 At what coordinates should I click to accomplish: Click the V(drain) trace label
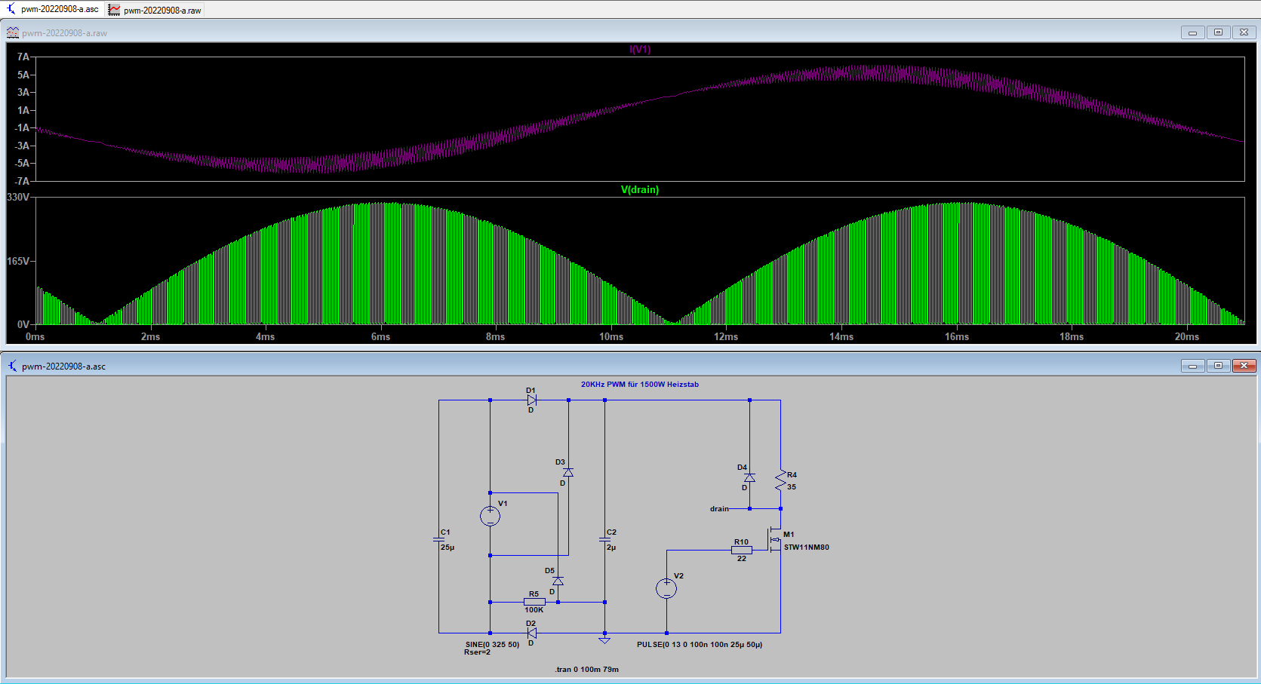(x=640, y=189)
